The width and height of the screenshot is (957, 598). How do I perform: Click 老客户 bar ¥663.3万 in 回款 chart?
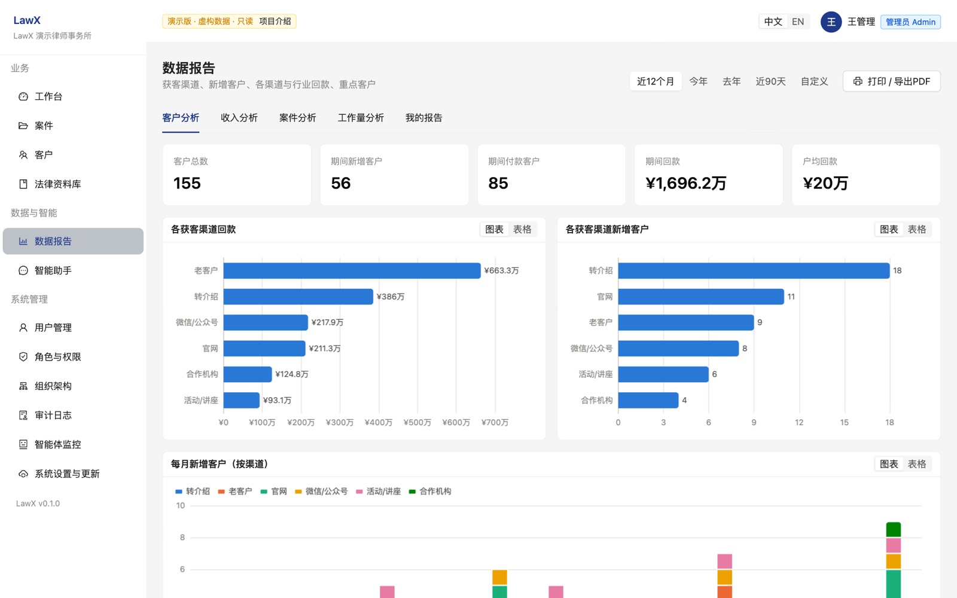[352, 271]
